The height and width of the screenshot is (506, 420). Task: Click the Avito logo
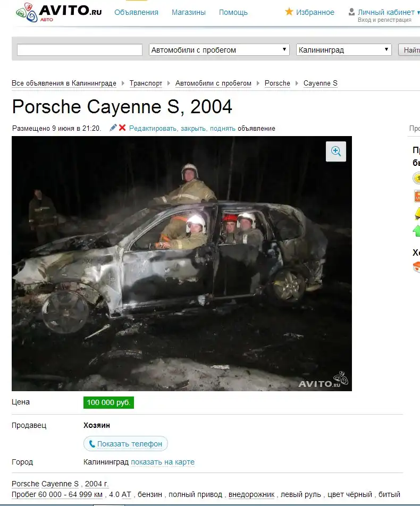click(x=58, y=12)
